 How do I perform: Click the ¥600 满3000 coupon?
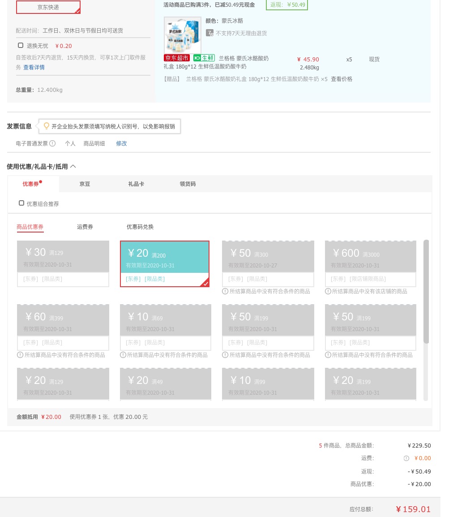pos(370,264)
